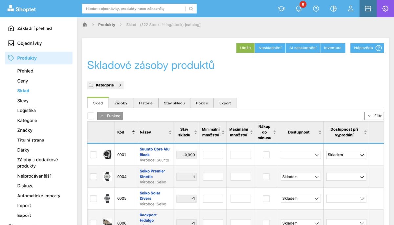Open notifications bell icon

coord(299,9)
